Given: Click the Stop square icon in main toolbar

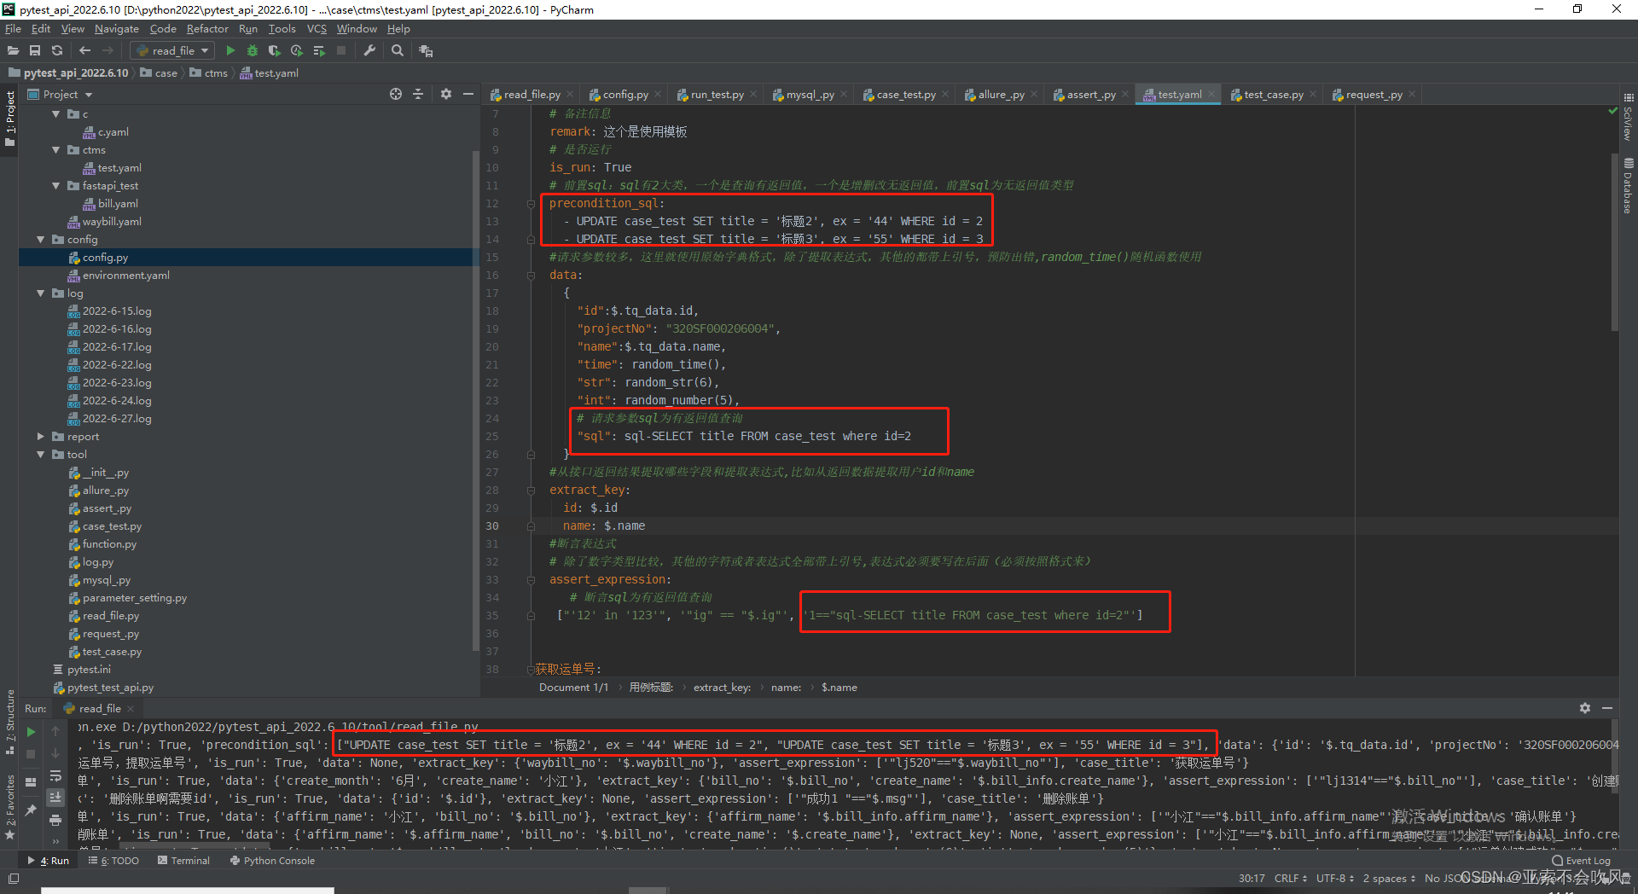Looking at the screenshot, I should point(341,51).
